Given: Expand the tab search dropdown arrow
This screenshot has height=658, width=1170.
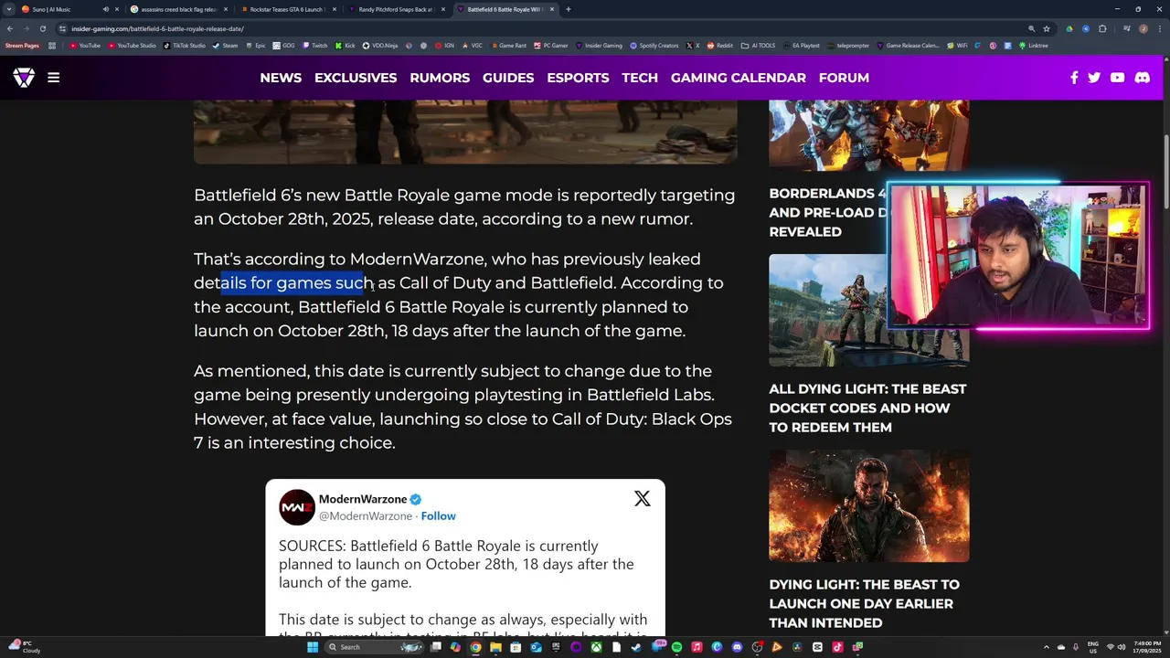Looking at the screenshot, I should point(9,9).
